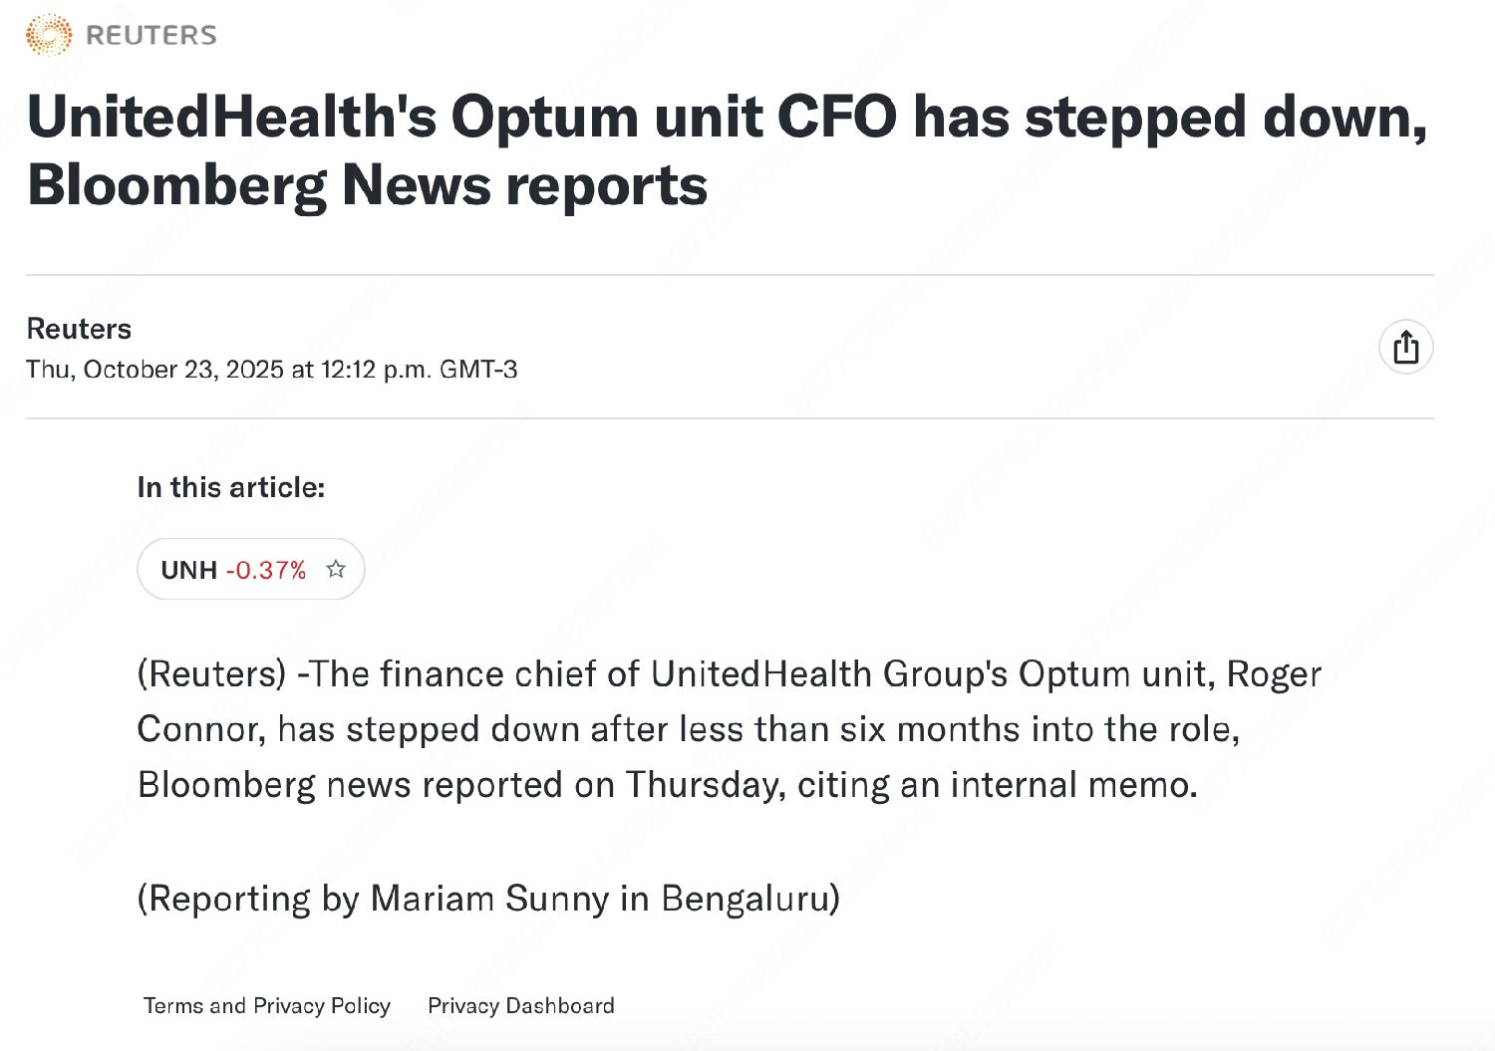This screenshot has height=1051, width=1495.
Task: Click the REUTERS wordmark in header
Action: 151,36
